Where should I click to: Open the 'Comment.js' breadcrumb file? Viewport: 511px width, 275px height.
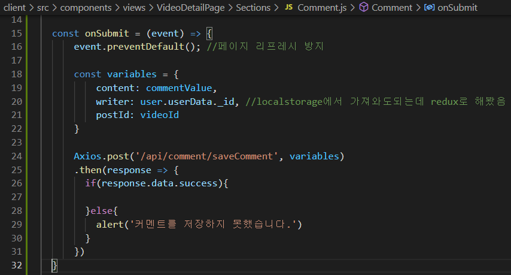click(322, 8)
